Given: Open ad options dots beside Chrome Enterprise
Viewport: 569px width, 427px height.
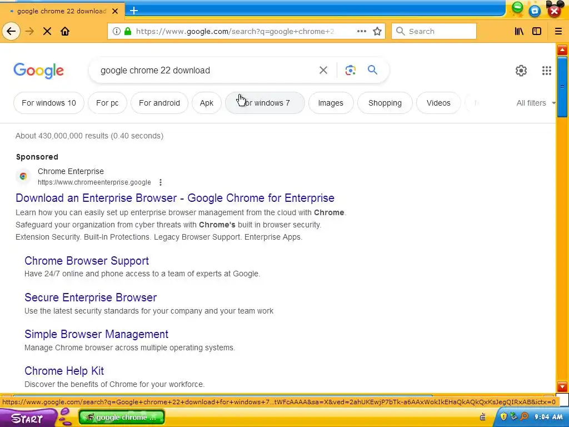Looking at the screenshot, I should (x=161, y=182).
